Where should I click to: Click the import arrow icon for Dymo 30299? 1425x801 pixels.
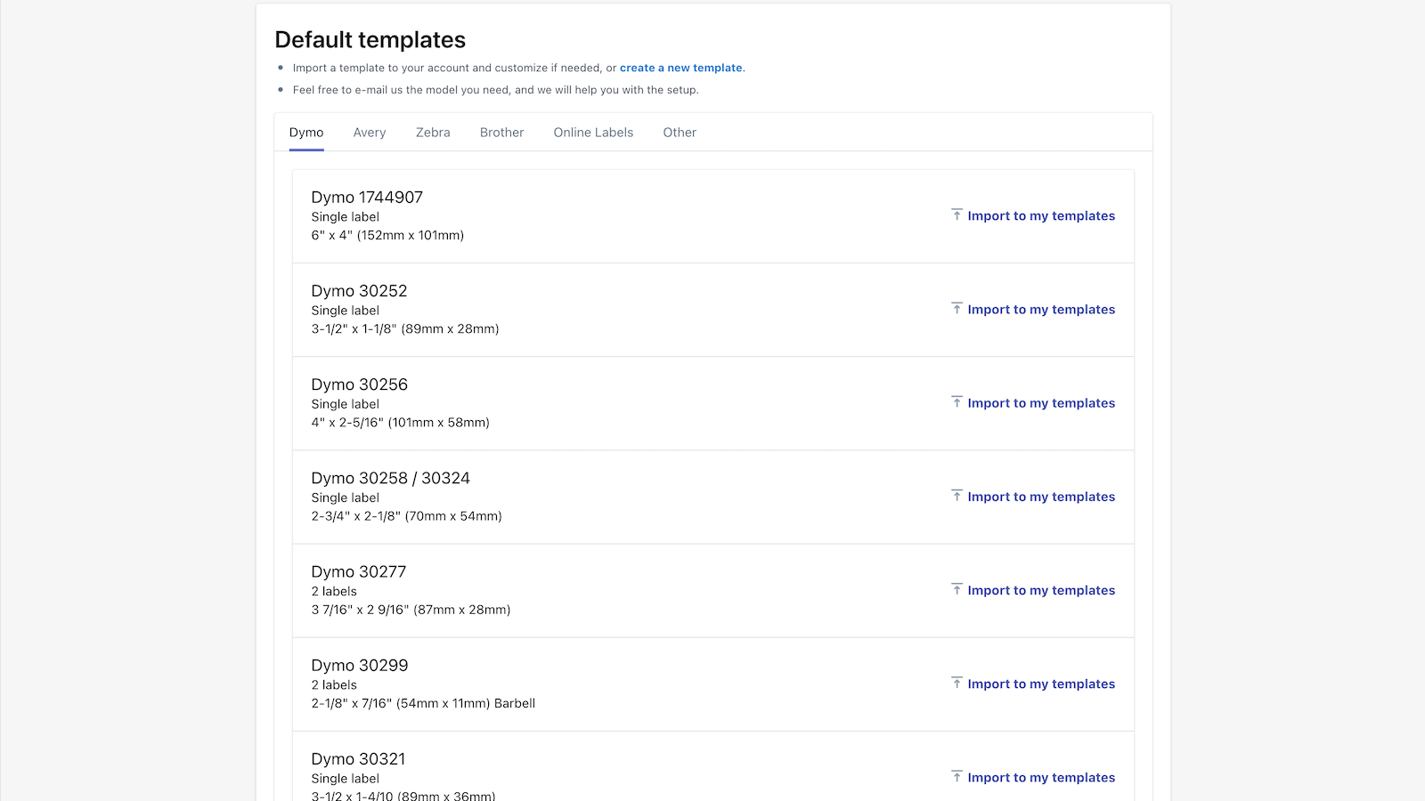[x=957, y=684]
